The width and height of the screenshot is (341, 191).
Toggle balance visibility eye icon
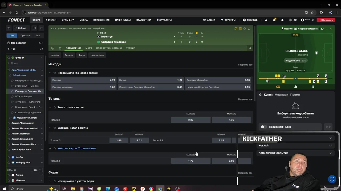[x=313, y=20]
